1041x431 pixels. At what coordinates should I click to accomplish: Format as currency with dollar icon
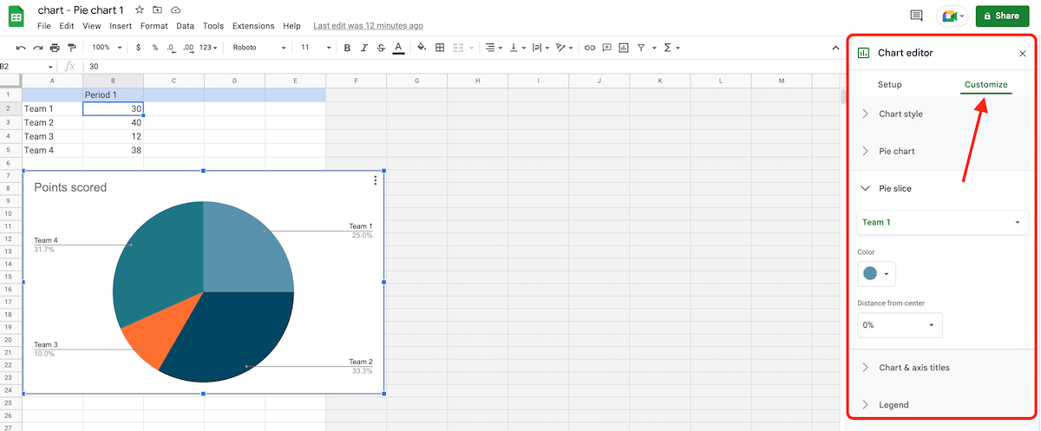tap(140, 48)
